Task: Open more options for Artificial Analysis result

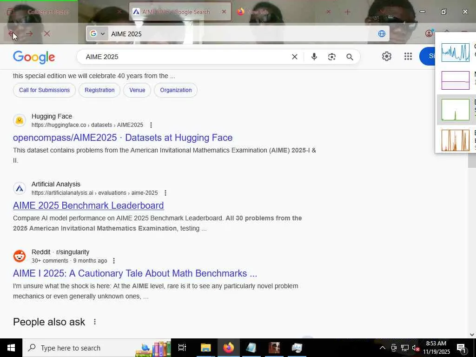Action: tap(165, 193)
